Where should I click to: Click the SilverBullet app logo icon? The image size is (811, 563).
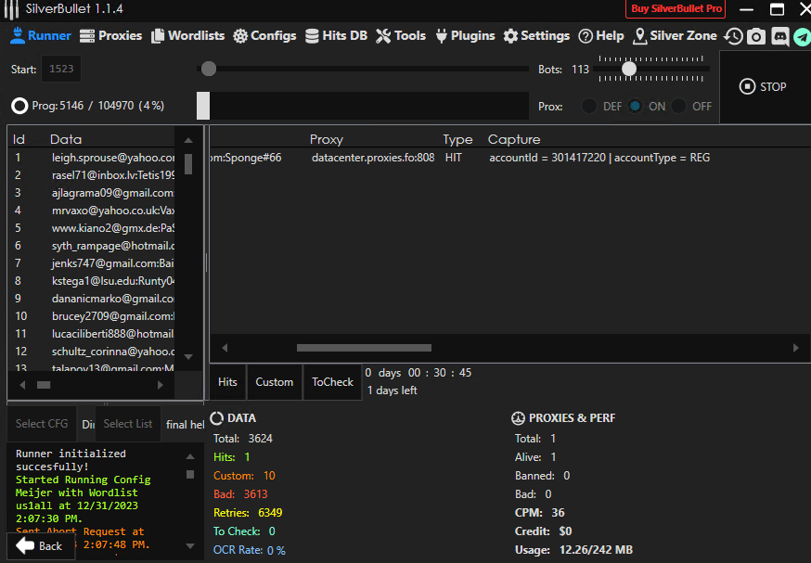[11, 9]
